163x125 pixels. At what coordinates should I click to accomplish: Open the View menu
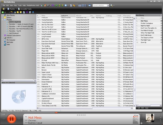coord(11,5)
